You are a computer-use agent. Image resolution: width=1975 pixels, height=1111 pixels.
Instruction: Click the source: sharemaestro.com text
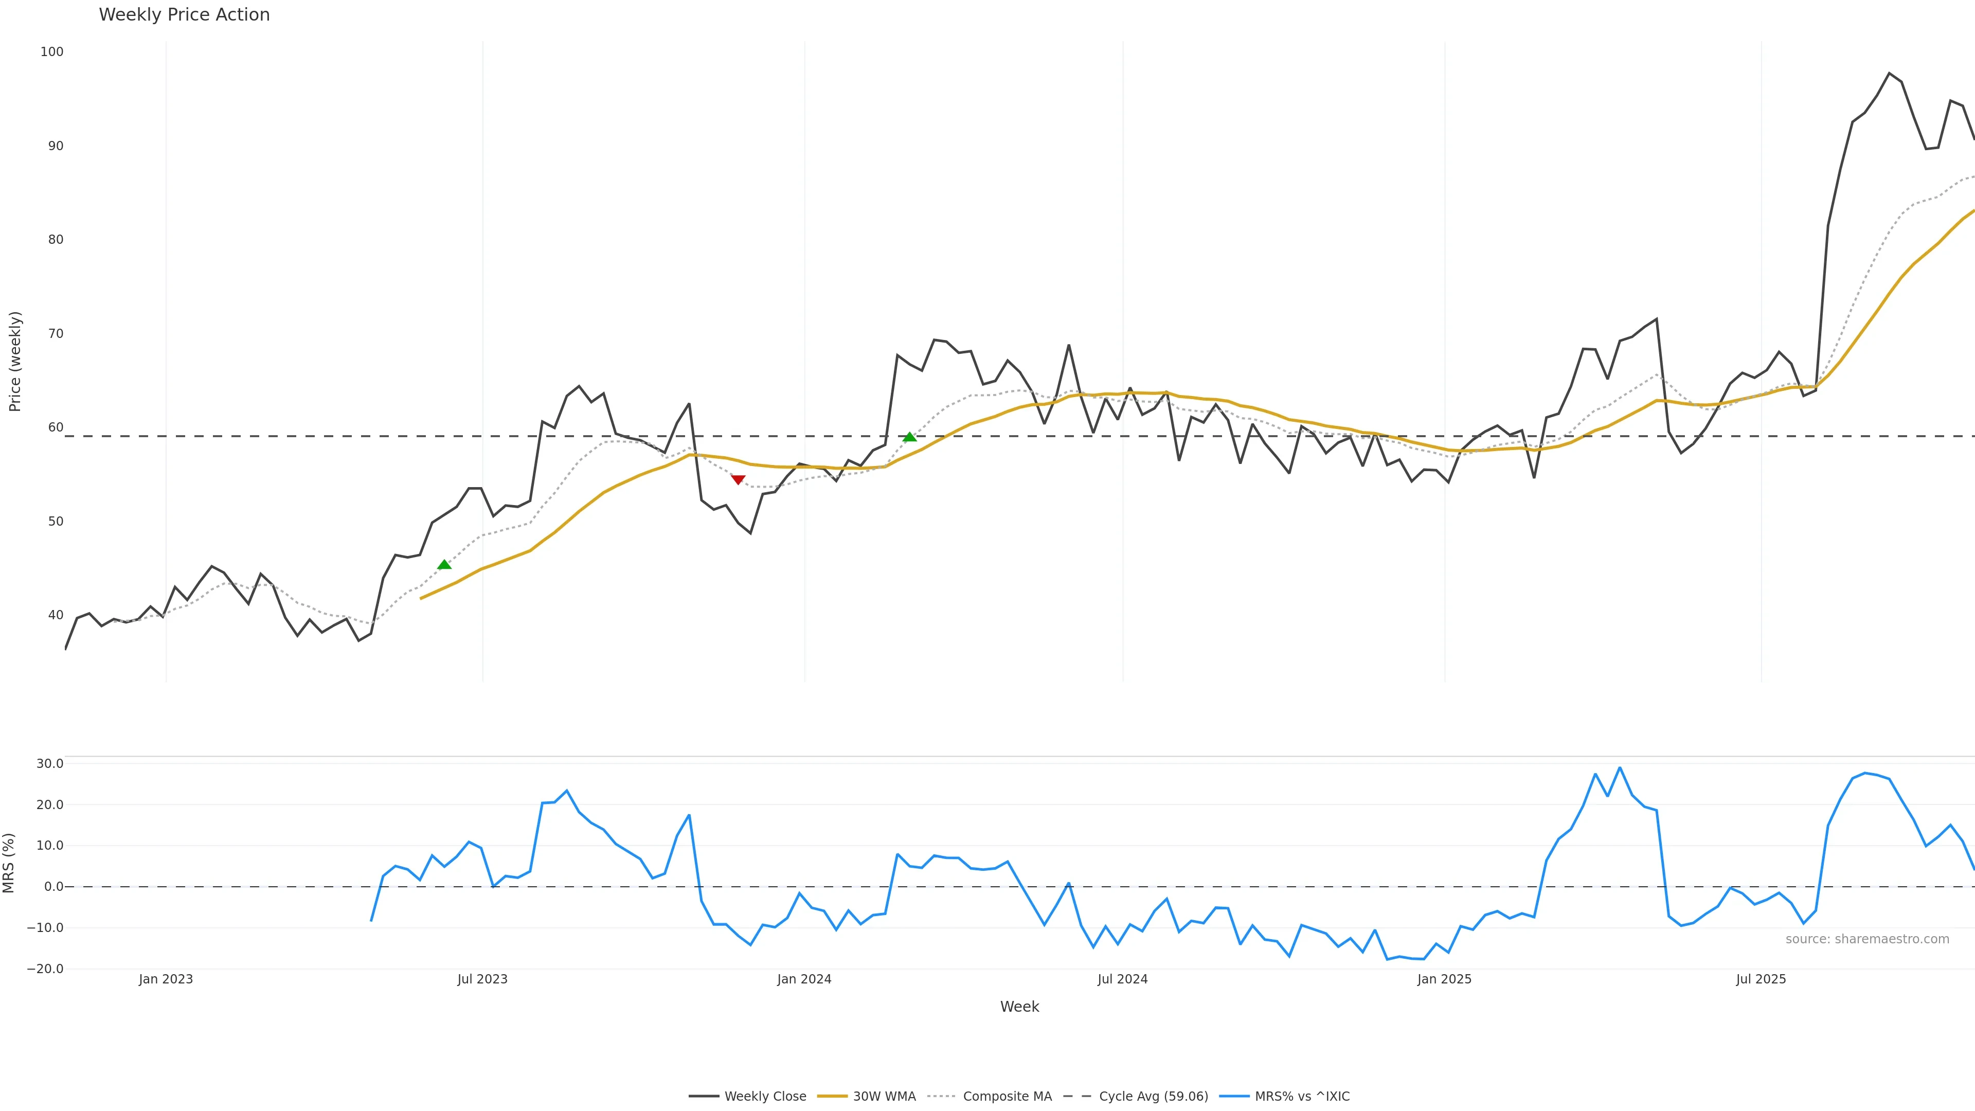click(1867, 939)
